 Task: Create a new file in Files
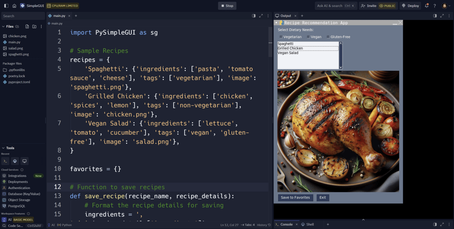tap(27, 27)
